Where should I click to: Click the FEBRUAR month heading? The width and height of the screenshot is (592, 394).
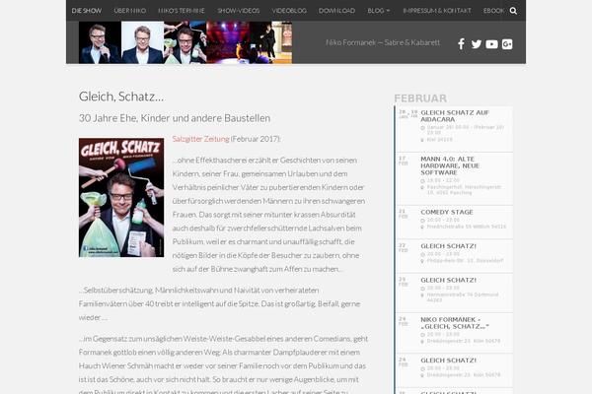coord(420,98)
